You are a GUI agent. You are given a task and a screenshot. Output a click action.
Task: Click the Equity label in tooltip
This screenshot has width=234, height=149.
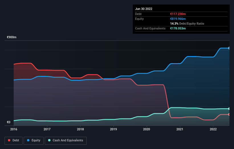click(139, 19)
